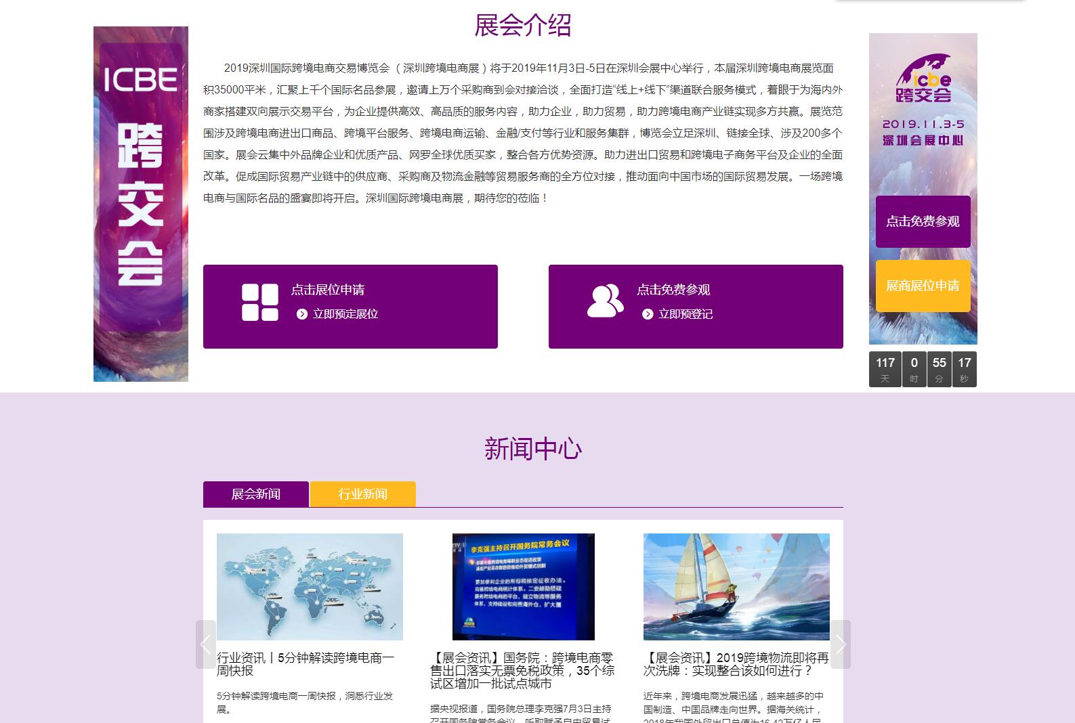Open article 2019跨境物流即将再次洗牌
1075x723 pixels.
click(736, 664)
